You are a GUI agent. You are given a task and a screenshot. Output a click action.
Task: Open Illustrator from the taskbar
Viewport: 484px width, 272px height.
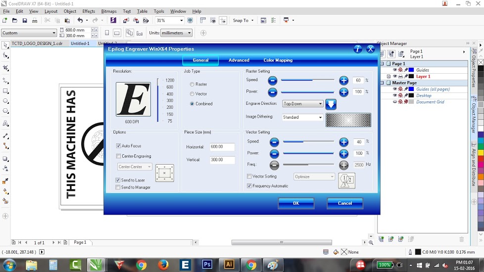coord(229,265)
